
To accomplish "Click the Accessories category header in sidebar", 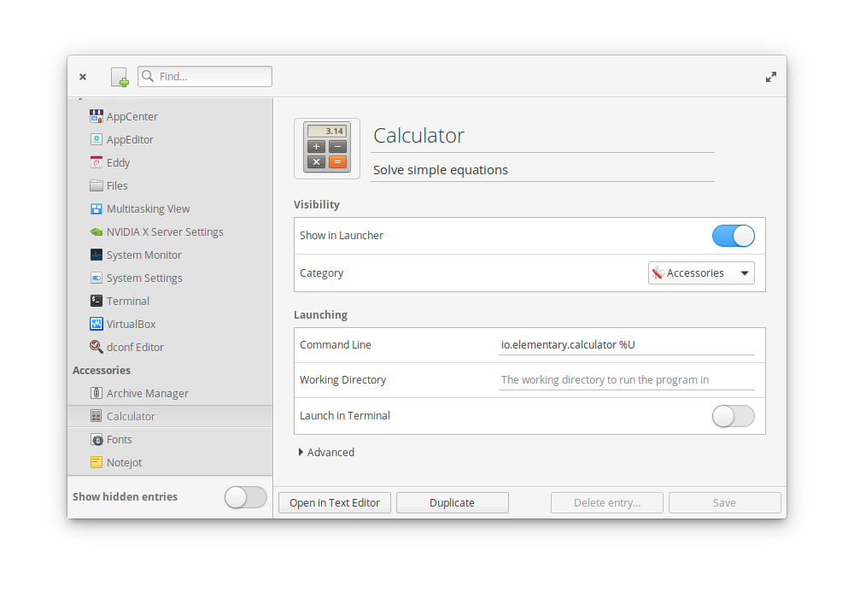I will point(102,371).
